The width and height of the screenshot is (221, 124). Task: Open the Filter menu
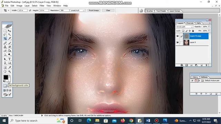click(42, 6)
